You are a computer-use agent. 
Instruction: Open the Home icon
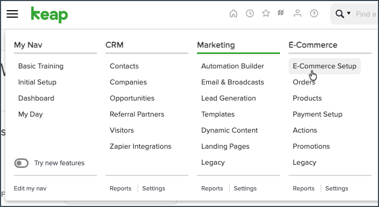coord(233,13)
